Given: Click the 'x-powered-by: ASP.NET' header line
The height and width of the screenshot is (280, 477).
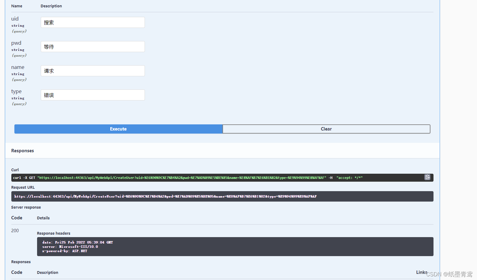Looking at the screenshot, I should click(x=65, y=251).
